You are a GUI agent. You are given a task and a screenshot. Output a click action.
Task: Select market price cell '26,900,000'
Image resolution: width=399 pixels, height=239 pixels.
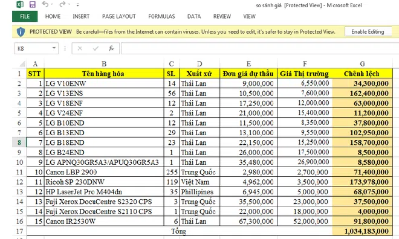pos(305,162)
